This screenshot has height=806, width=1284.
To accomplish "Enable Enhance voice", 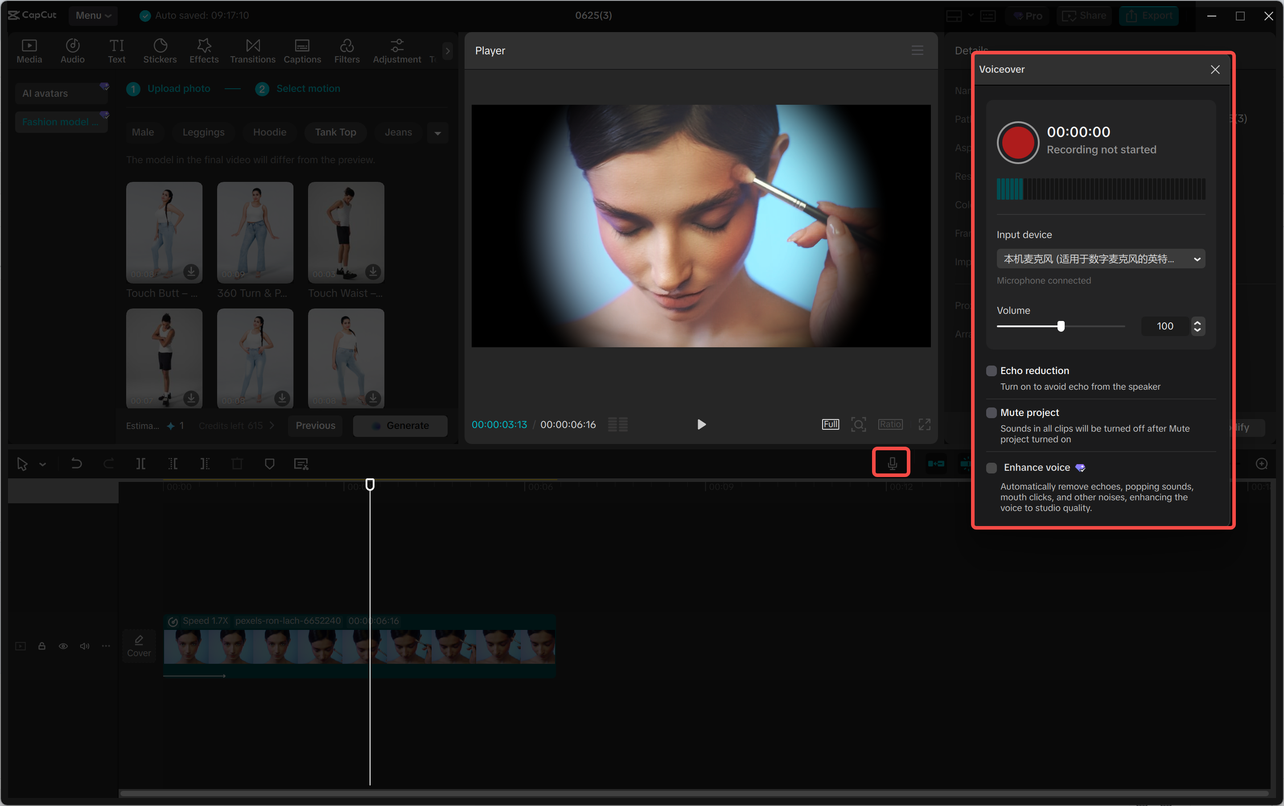I will (992, 468).
